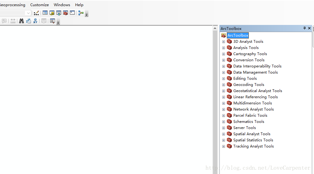Click the Multidimension Tools toolbox icon
The image size is (314, 174).
click(x=229, y=103)
